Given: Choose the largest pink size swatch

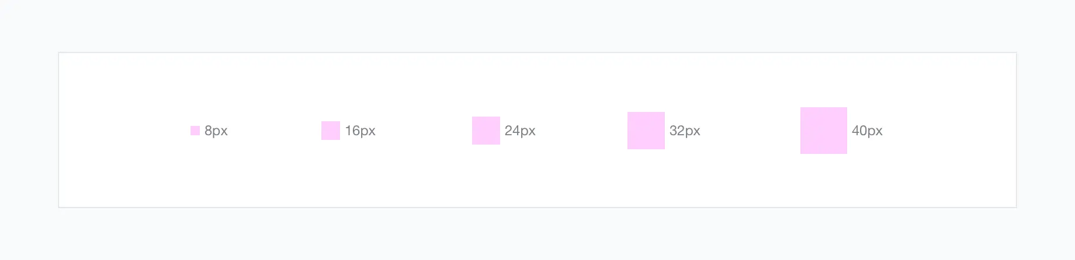Looking at the screenshot, I should pyautogui.click(x=824, y=131).
